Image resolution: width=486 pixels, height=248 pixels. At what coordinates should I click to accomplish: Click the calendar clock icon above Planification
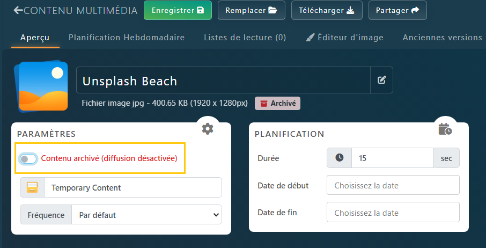tap(445, 129)
